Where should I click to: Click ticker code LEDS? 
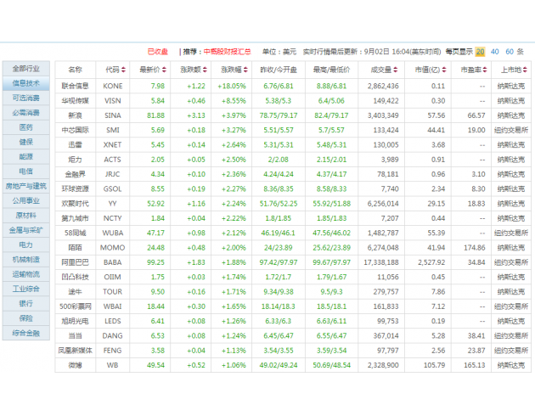(x=113, y=321)
